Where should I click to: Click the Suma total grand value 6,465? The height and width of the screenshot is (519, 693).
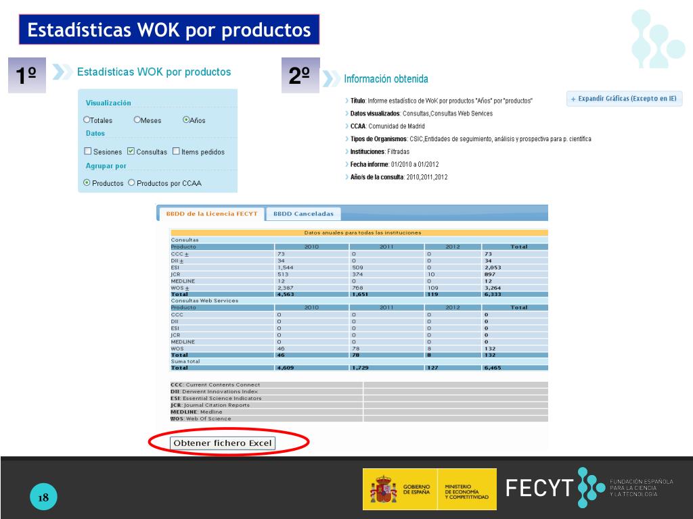coord(493,368)
